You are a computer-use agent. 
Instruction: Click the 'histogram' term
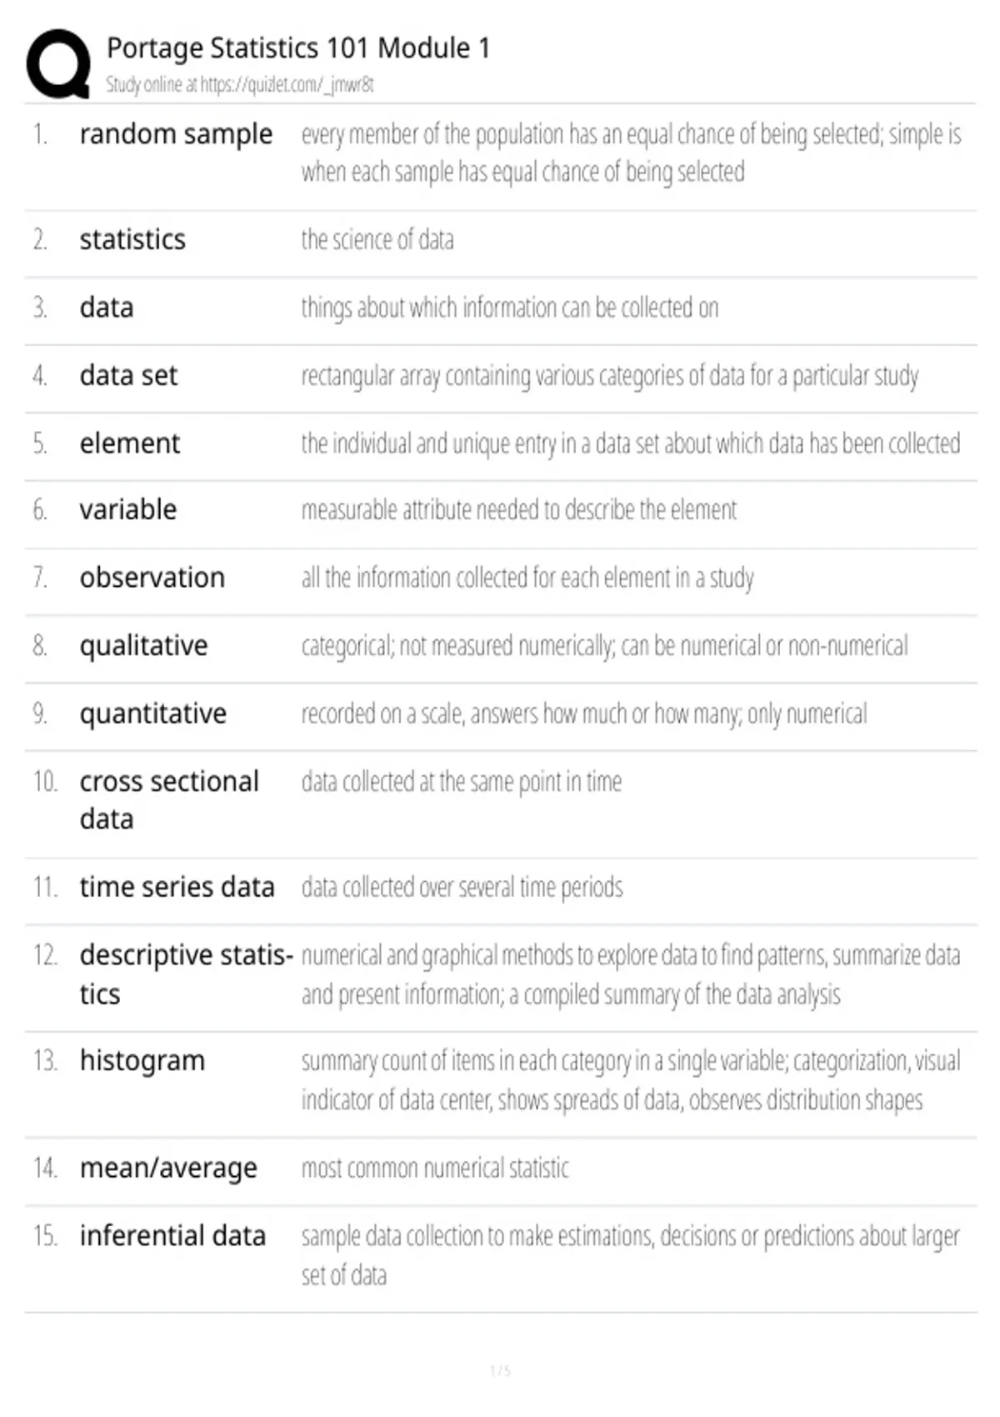click(142, 1062)
